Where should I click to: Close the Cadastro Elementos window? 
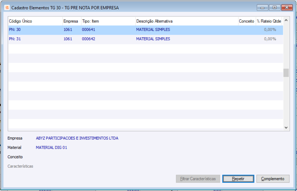pyautogui.click(x=287, y=8)
